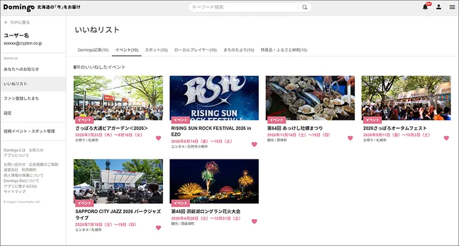Image resolution: width=459 pixels, height=246 pixels.
Task: Open the user account icon
Action: pos(439,7)
